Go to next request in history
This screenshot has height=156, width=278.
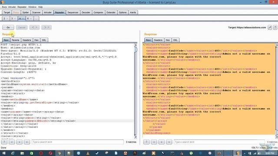[x=45, y=27]
